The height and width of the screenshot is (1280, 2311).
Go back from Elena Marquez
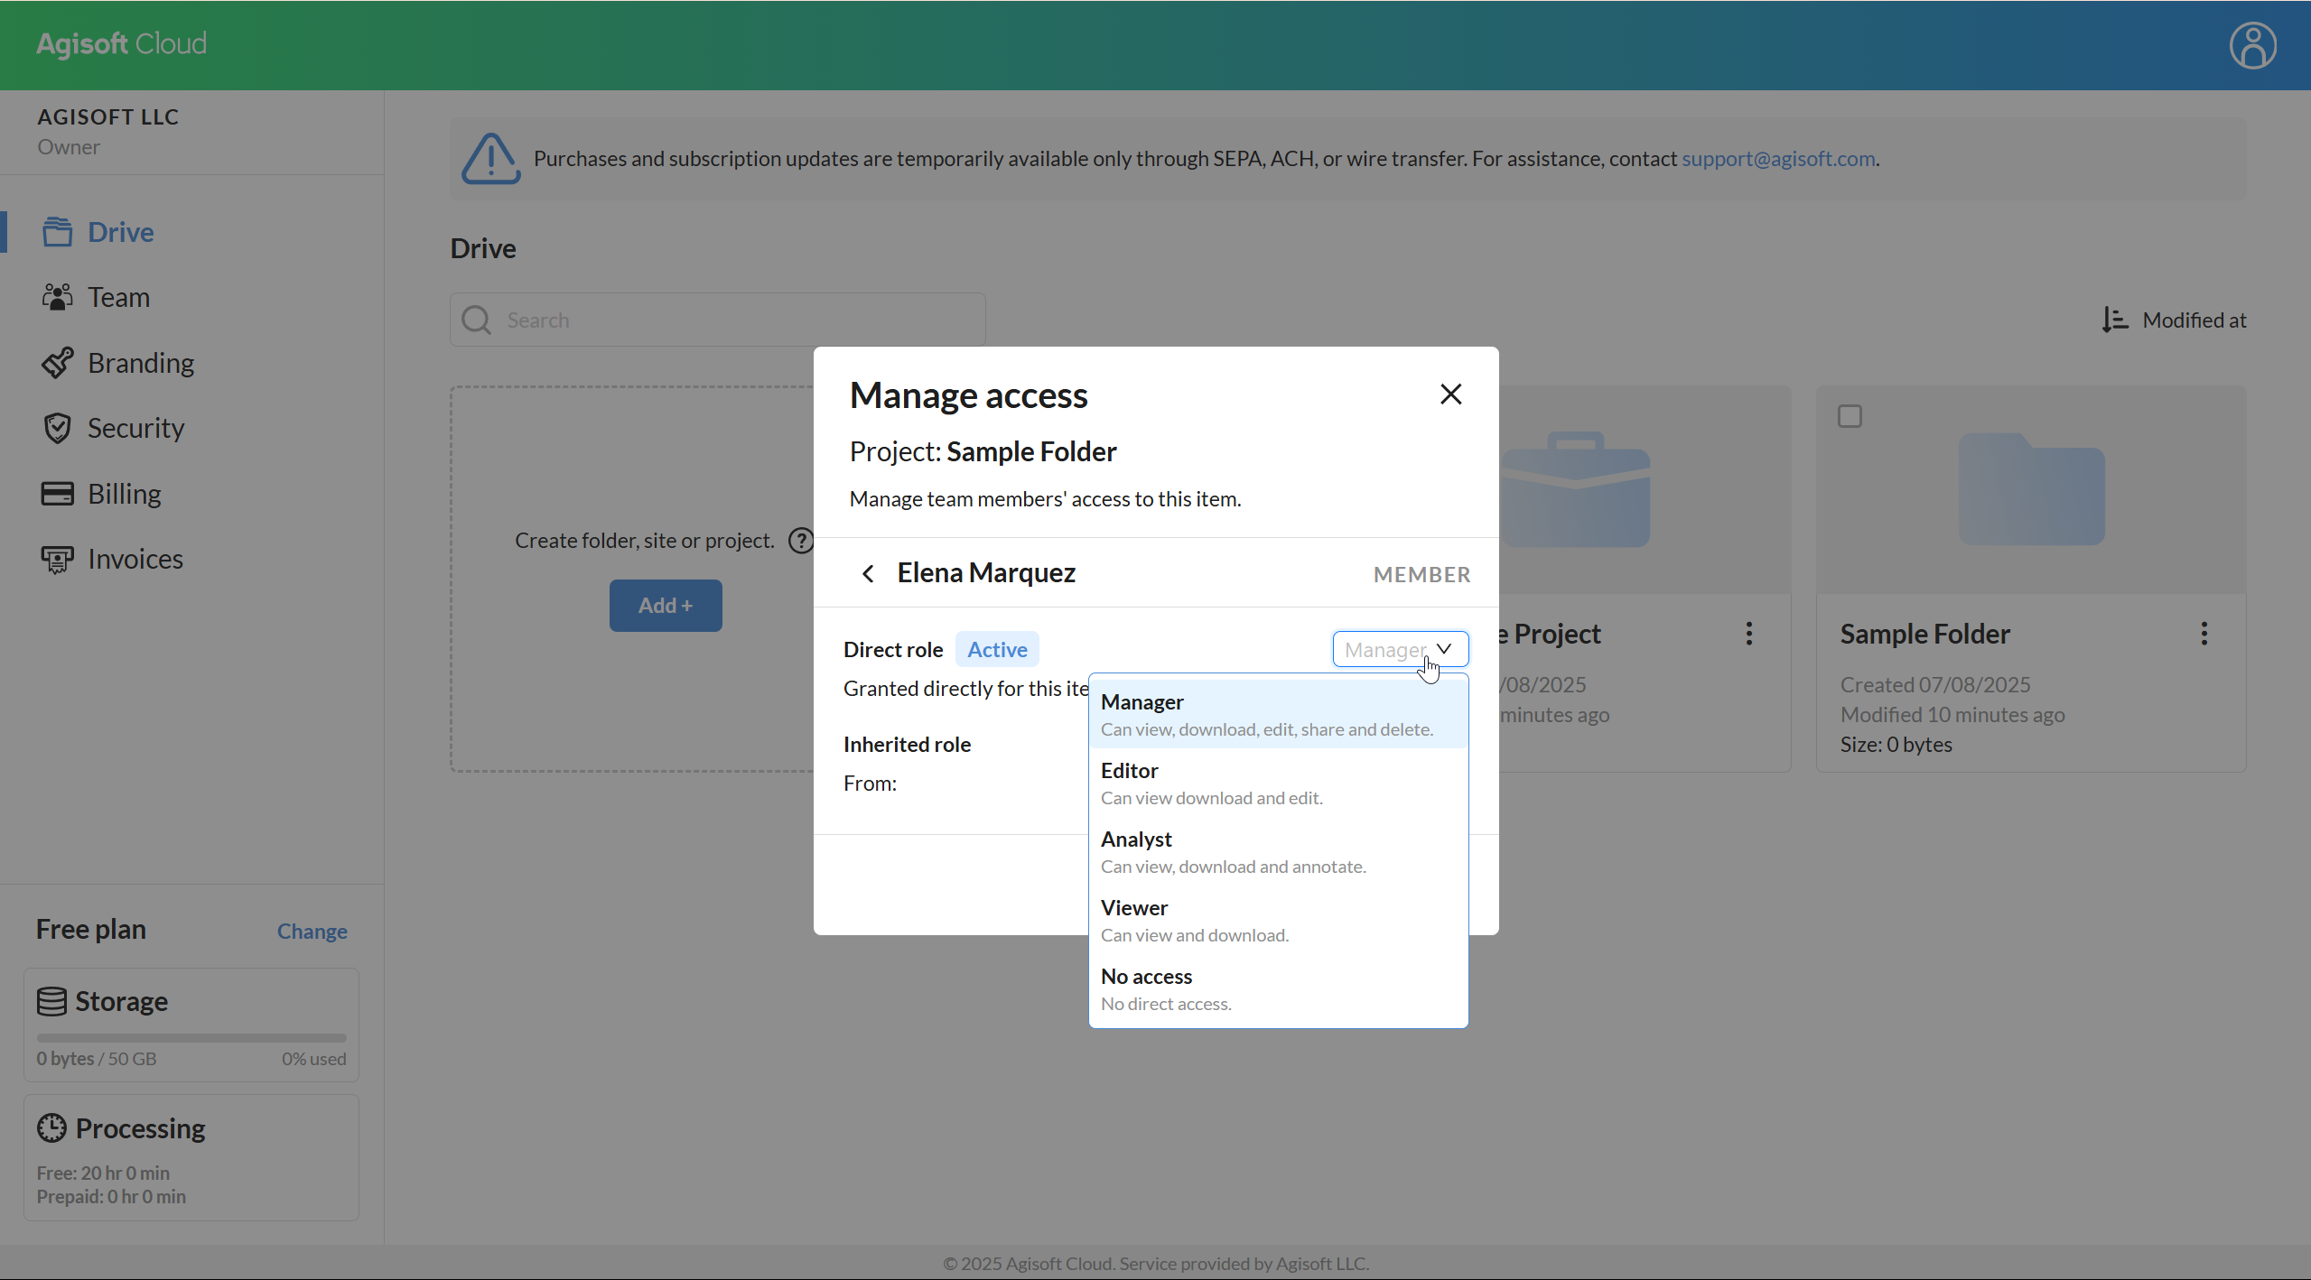868,573
